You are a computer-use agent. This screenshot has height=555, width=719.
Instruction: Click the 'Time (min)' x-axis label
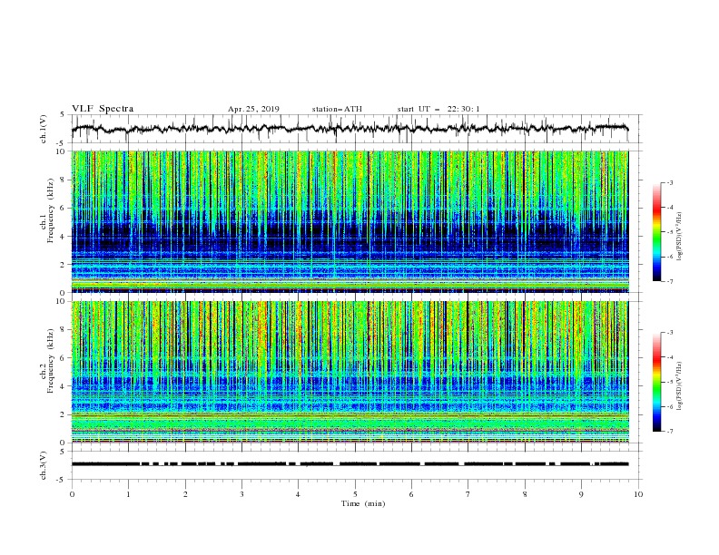[x=363, y=503]
